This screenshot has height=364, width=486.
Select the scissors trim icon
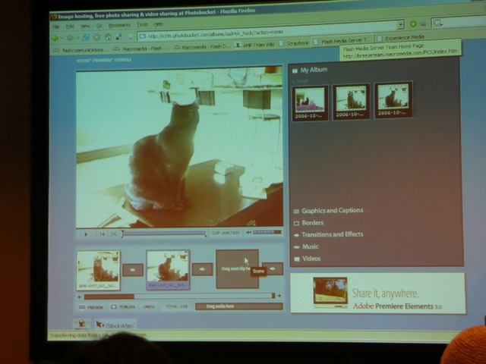pyautogui.click(x=114, y=234)
